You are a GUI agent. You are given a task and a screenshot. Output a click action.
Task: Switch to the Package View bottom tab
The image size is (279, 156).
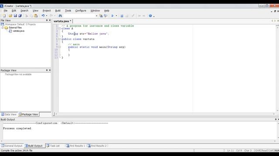click(x=28, y=114)
